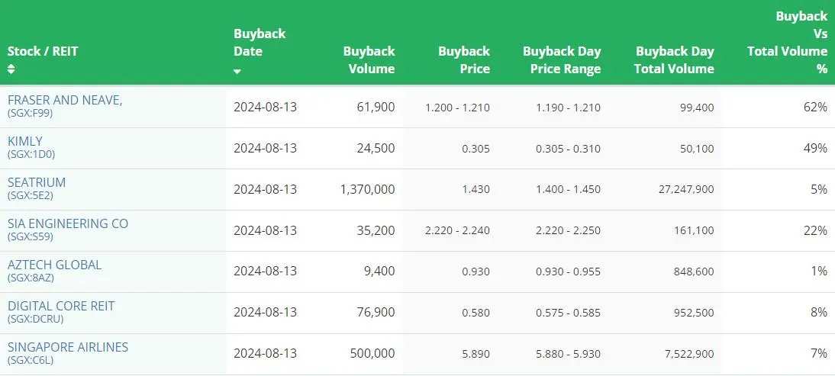The height and width of the screenshot is (376, 835).
Task: Click the Buyback Volume column header
Action: pos(369,60)
